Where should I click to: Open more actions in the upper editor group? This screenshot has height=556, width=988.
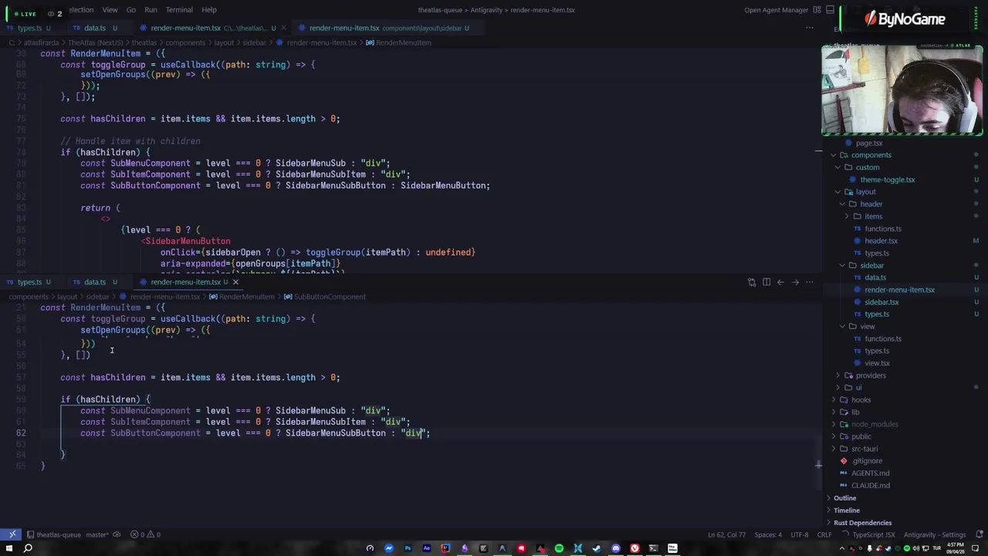click(x=810, y=28)
